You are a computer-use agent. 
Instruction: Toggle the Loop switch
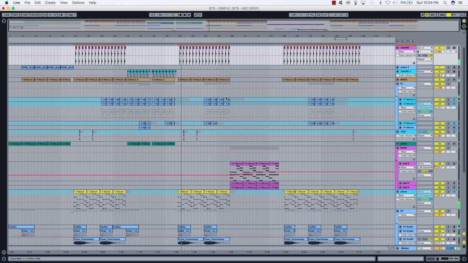[318, 15]
